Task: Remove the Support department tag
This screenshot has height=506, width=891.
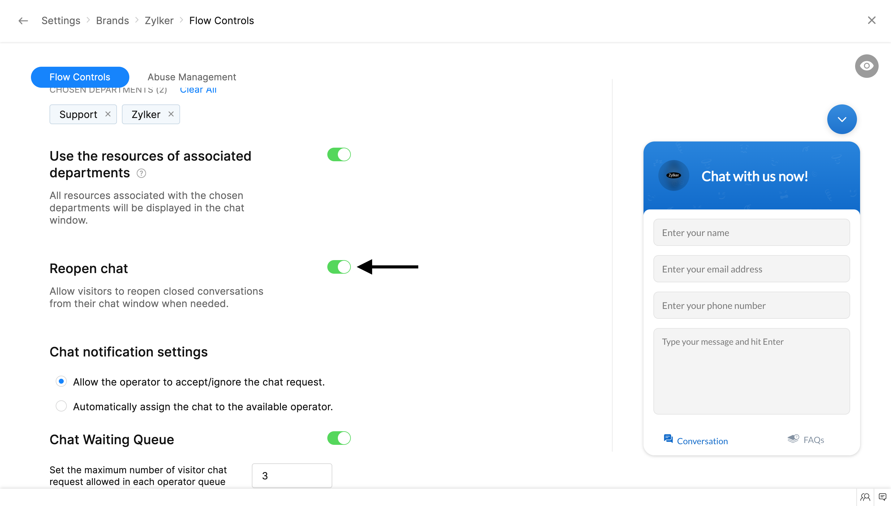Action: pyautogui.click(x=108, y=114)
